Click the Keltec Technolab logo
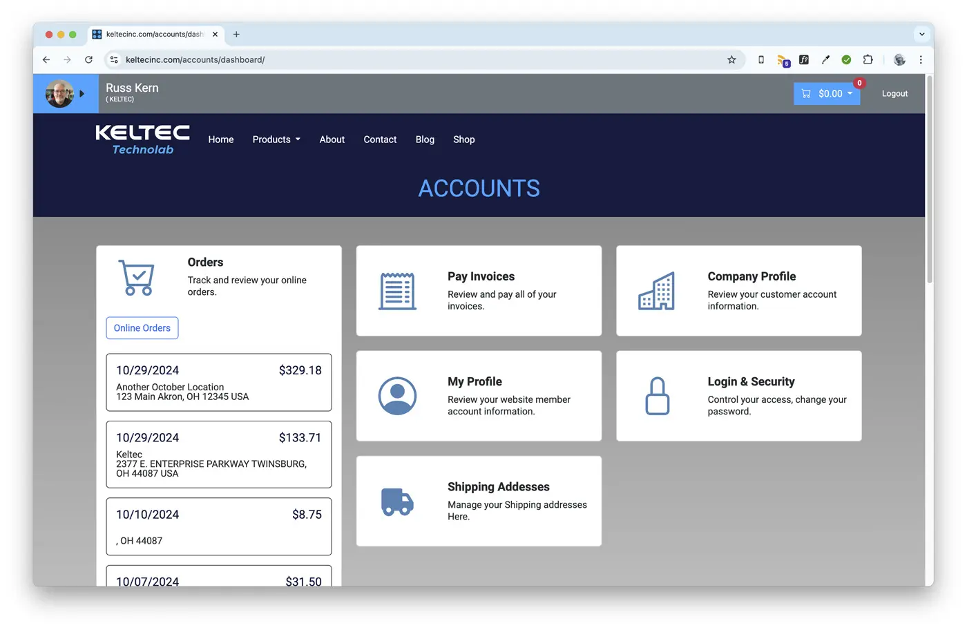Screen dimensions: 967x630 [142, 140]
